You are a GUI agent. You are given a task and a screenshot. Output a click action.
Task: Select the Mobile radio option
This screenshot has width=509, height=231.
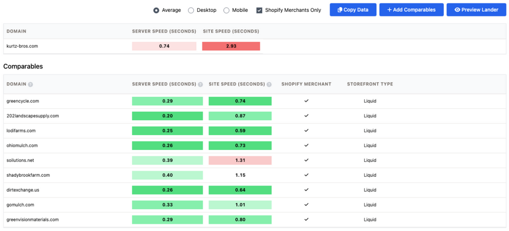coord(227,10)
